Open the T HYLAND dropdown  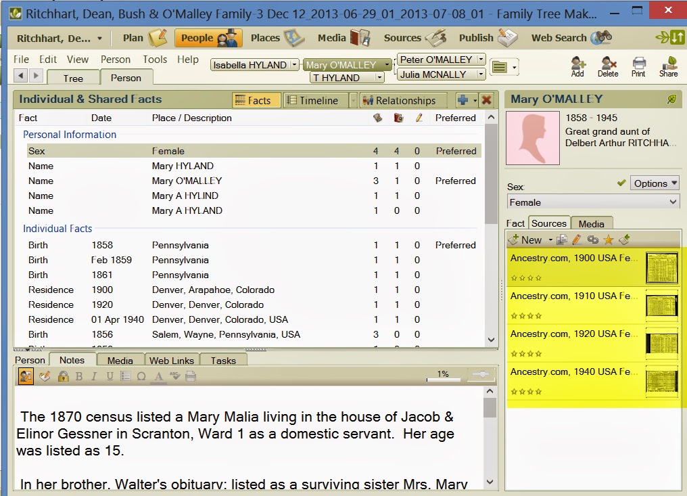coord(379,77)
